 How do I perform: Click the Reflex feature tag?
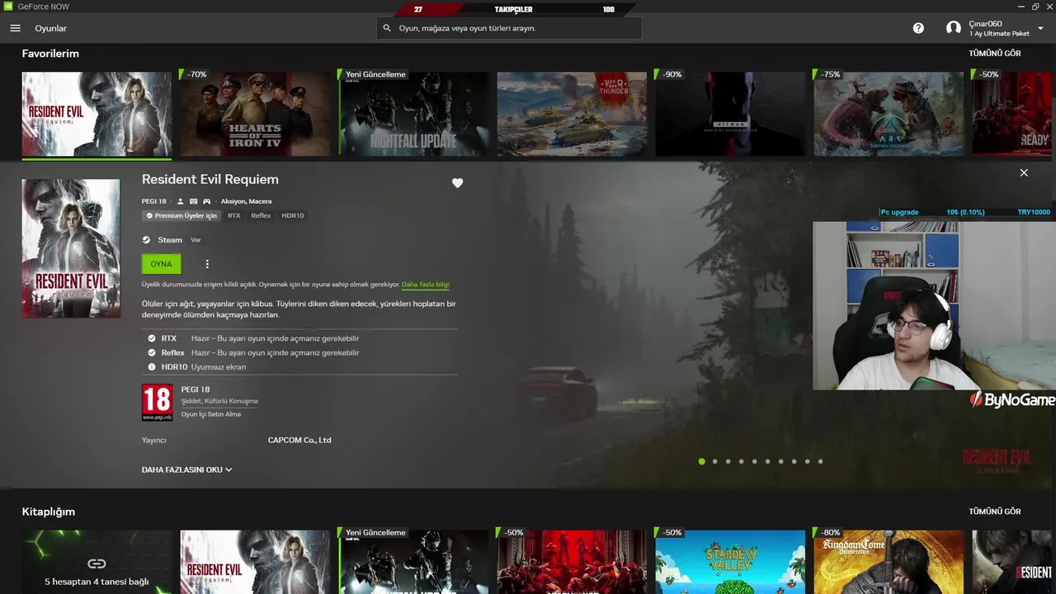(x=261, y=215)
